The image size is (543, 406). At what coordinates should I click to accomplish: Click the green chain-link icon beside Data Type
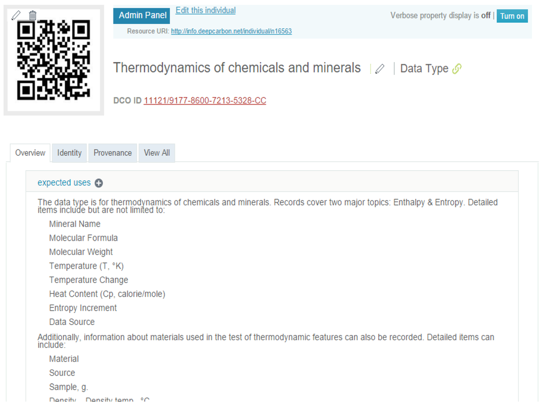tap(457, 69)
